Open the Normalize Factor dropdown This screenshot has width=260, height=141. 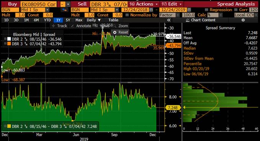[x=178, y=15]
